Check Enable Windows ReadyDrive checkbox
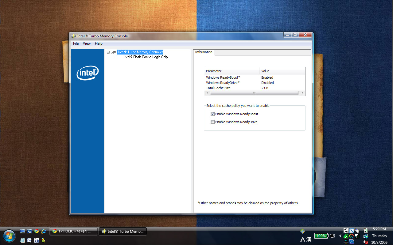The height and width of the screenshot is (245, 393). point(212,122)
